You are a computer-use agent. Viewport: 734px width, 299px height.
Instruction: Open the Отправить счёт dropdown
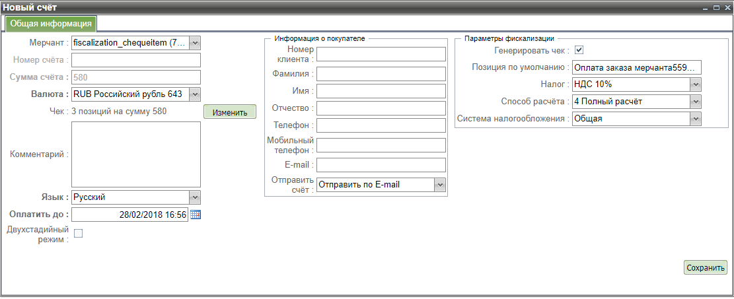pyautogui.click(x=440, y=185)
